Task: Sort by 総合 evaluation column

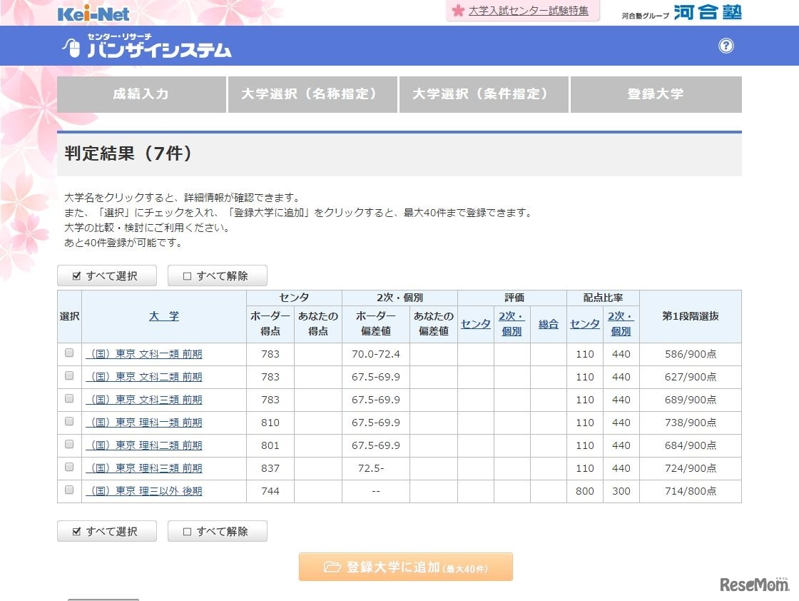Action: click(x=548, y=323)
